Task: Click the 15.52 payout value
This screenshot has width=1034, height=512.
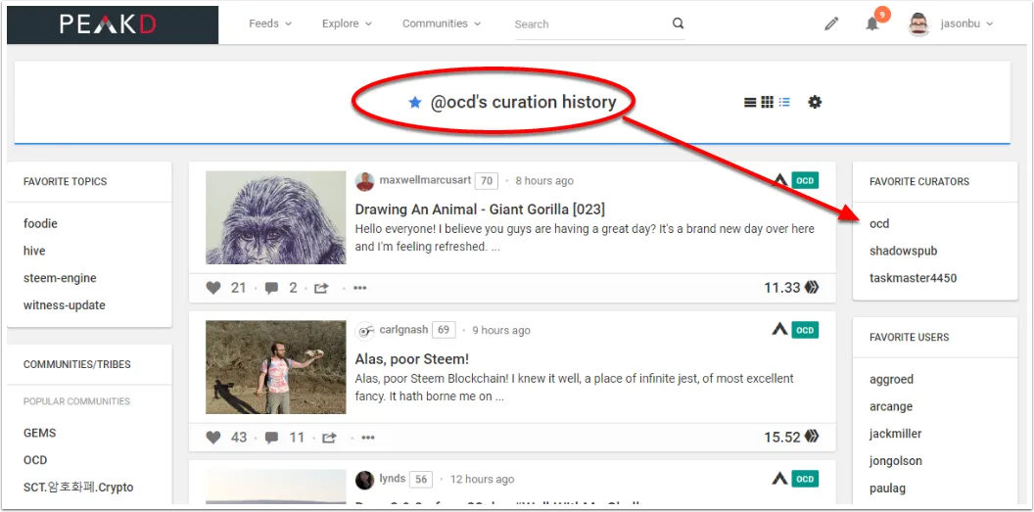Action: [782, 438]
